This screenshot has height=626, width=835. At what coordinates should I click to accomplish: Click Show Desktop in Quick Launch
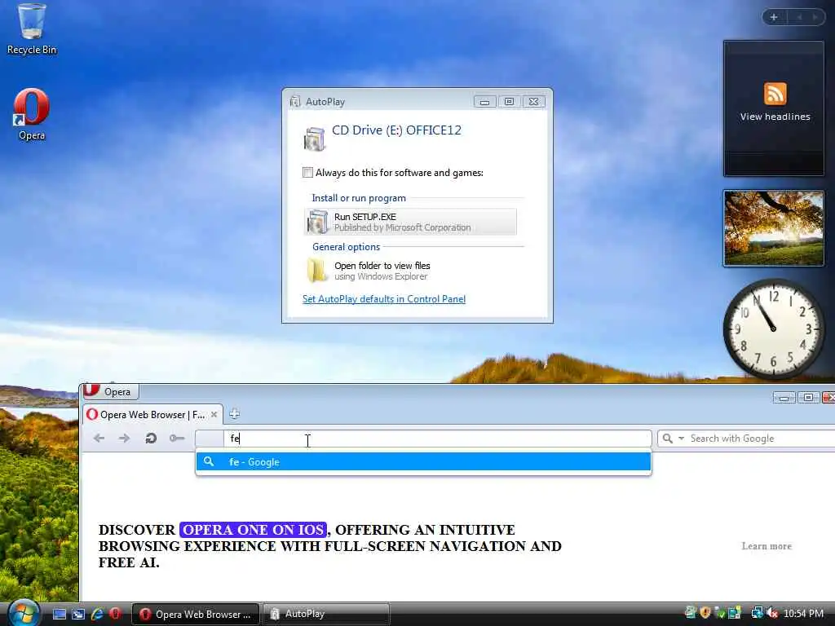tap(60, 614)
